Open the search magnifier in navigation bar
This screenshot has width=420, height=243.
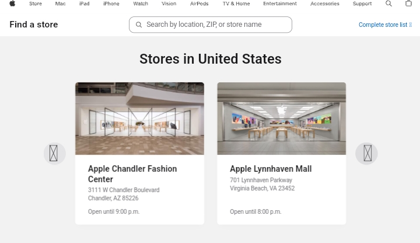pos(388,4)
